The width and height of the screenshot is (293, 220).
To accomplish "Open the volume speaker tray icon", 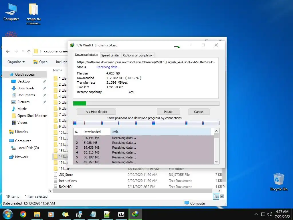I will coord(270,214).
